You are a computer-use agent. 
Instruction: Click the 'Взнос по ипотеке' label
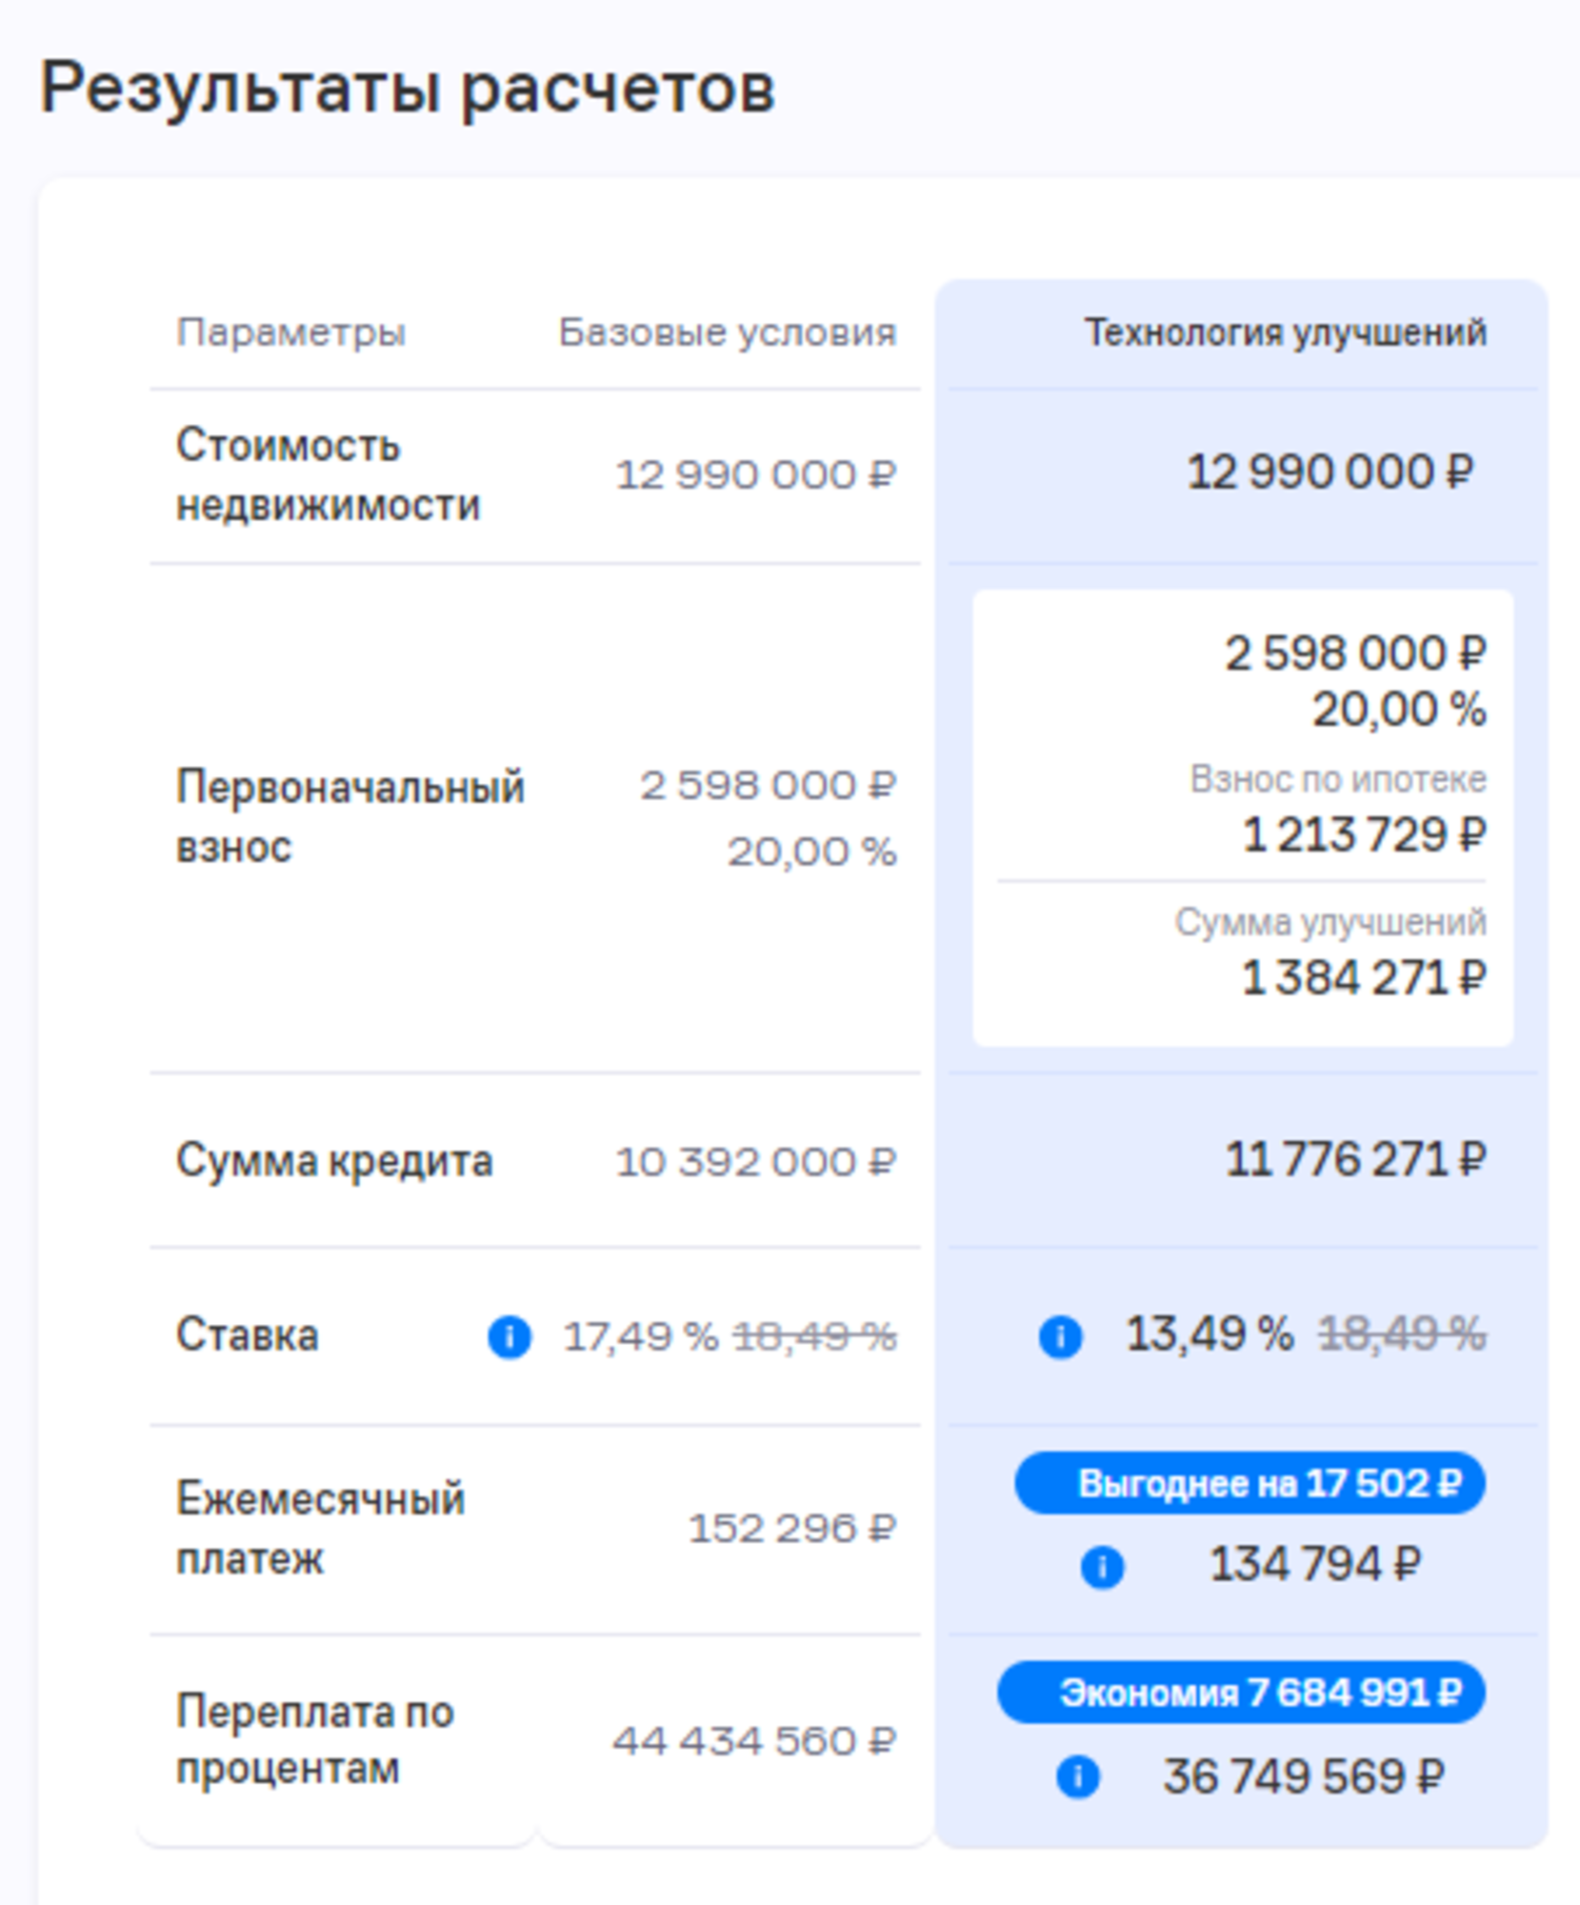(1338, 779)
